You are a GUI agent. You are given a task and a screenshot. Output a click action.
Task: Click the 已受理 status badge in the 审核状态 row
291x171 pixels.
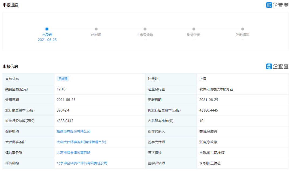point(63,79)
